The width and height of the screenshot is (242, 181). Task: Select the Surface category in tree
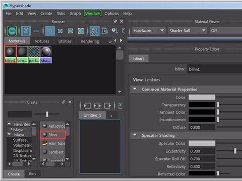pos(20,140)
